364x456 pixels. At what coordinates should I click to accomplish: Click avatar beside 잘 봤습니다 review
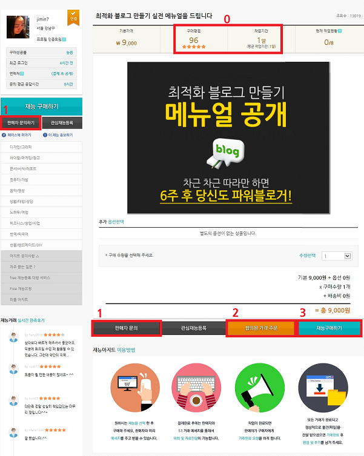[x=13, y=432]
